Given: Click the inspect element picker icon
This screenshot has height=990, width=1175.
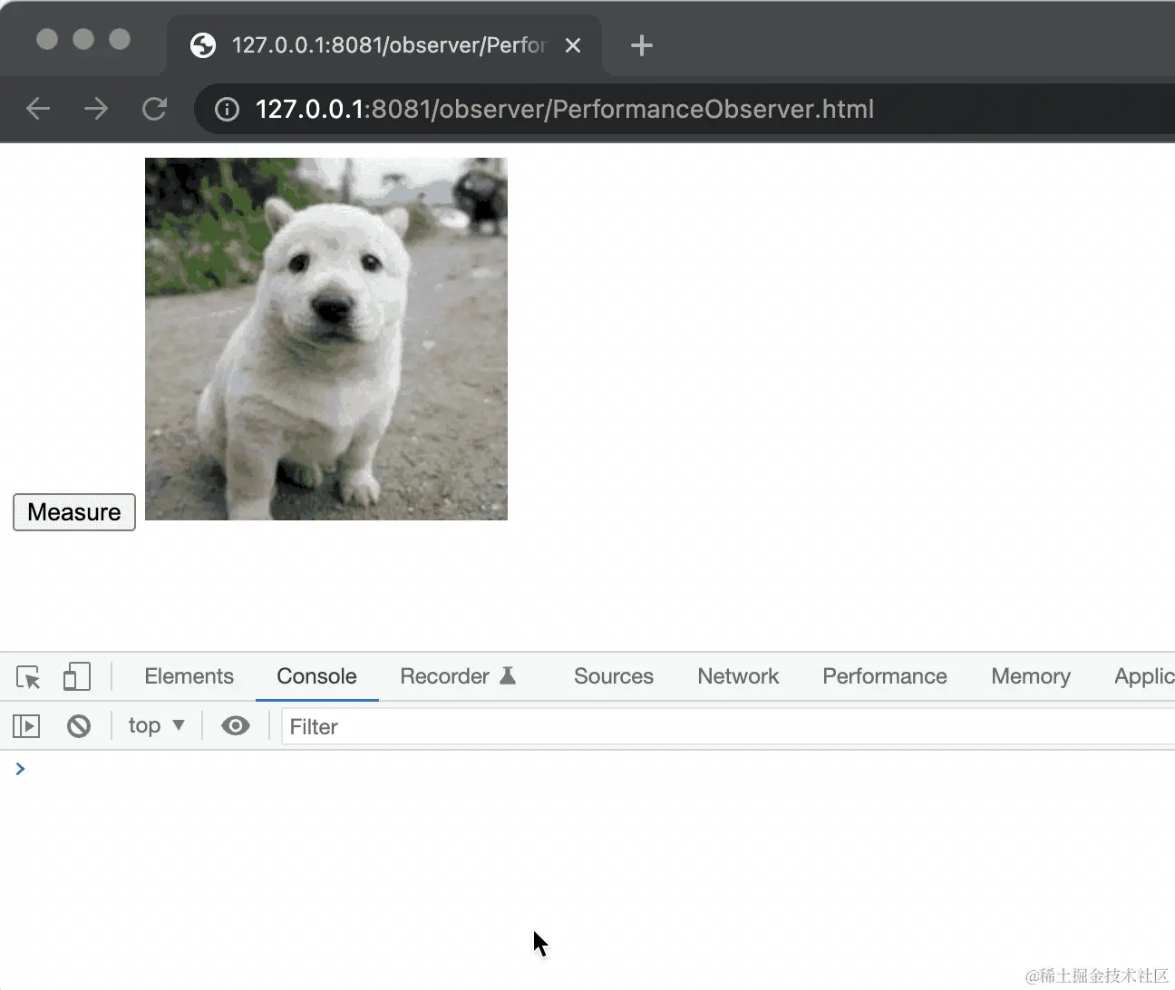Looking at the screenshot, I should pos(28,677).
